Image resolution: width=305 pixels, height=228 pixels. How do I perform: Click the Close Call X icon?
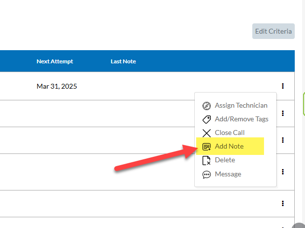pos(206,133)
